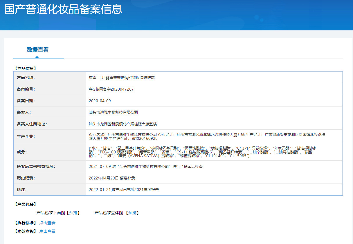
Task: Click the 备案编号 label cell
Action: [50, 89]
